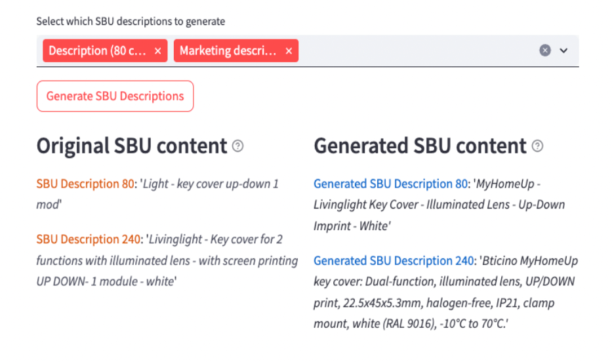Image resolution: width=614 pixels, height=362 pixels.
Task: Expand the SBU descriptions multiselect dropdown
Action: tap(563, 50)
